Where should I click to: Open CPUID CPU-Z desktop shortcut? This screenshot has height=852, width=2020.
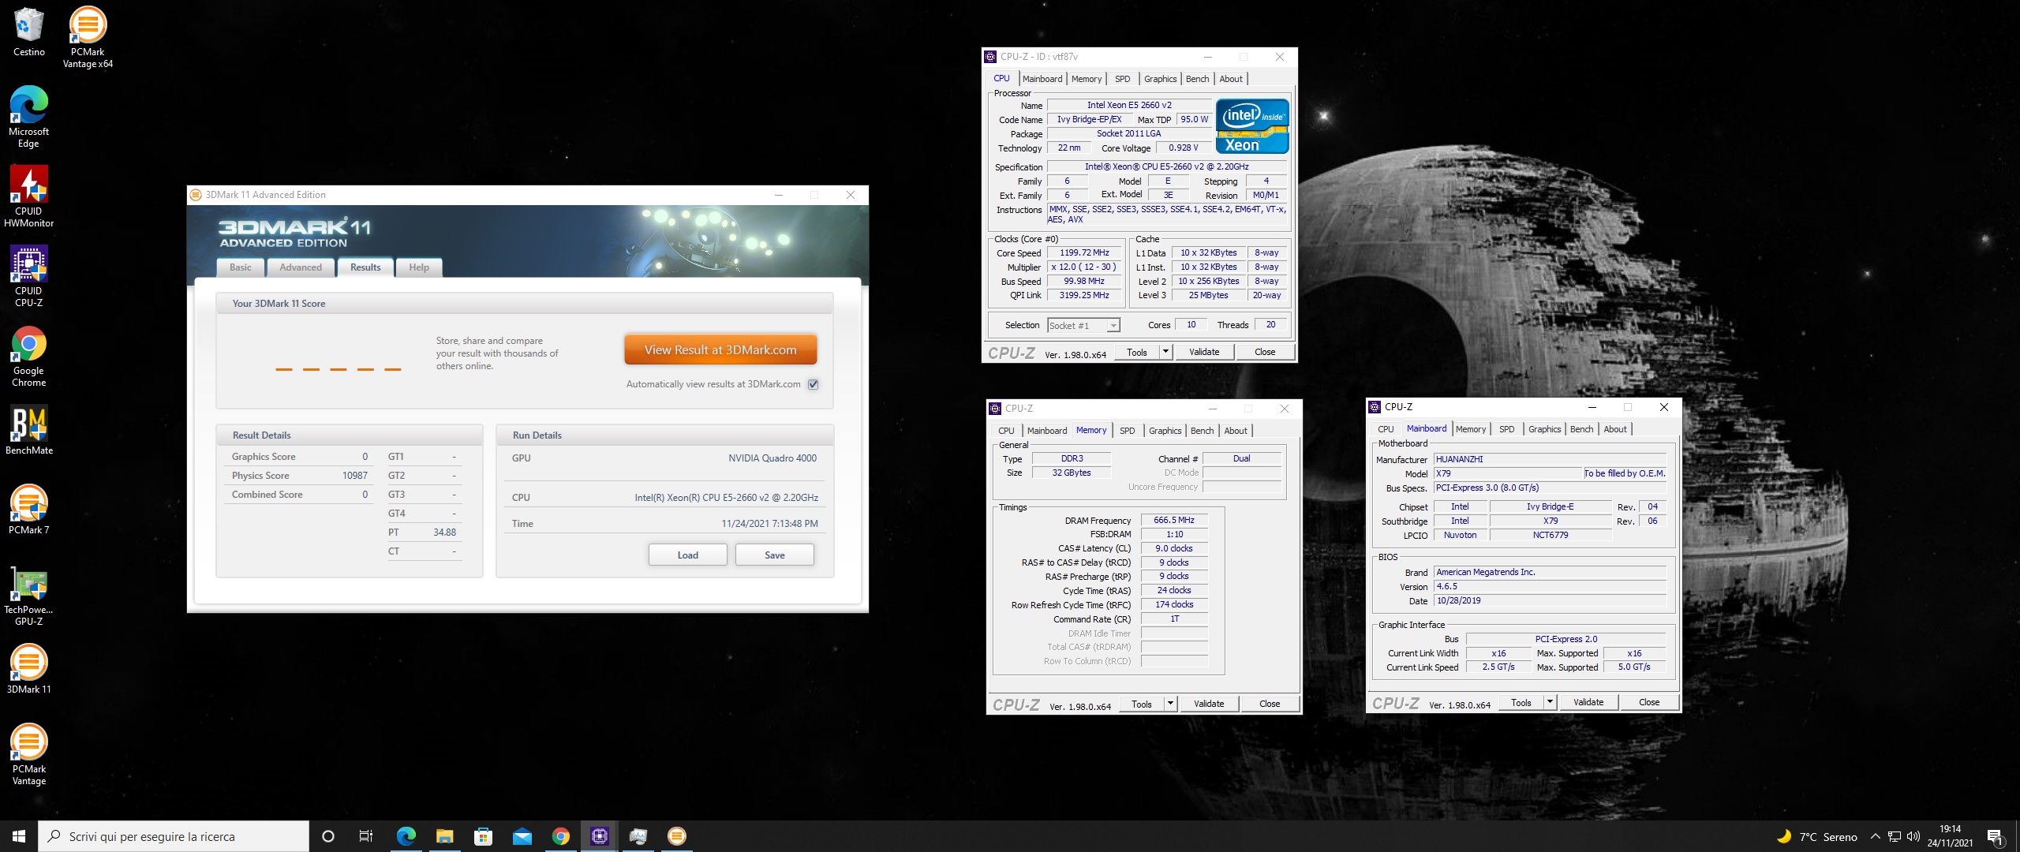tap(29, 276)
